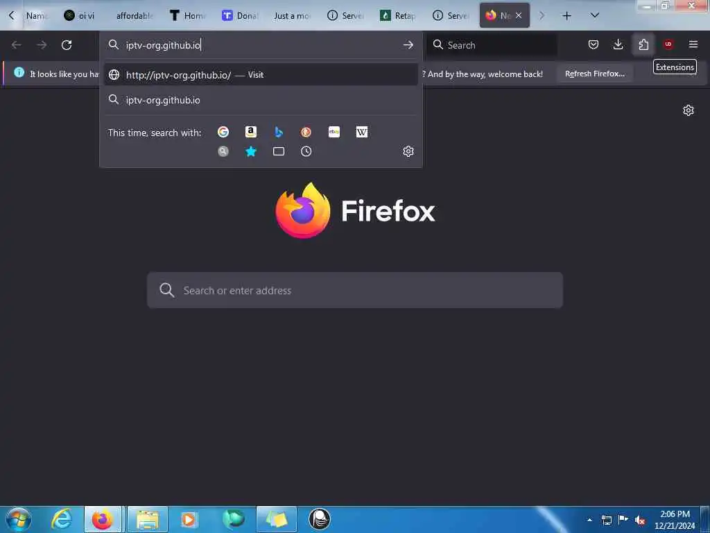
Task: Open Windows Explorer folder from taskbar
Action: tap(148, 519)
